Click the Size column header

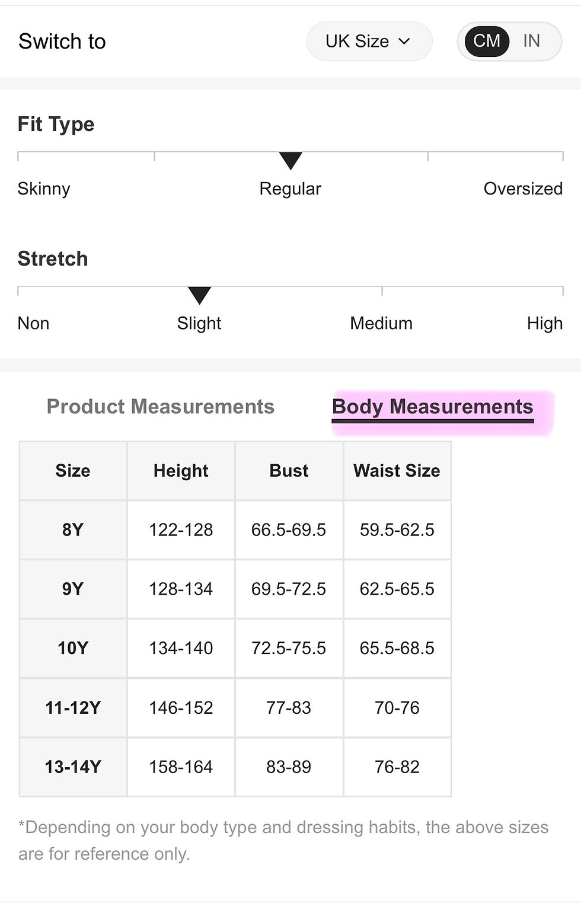coord(73,471)
